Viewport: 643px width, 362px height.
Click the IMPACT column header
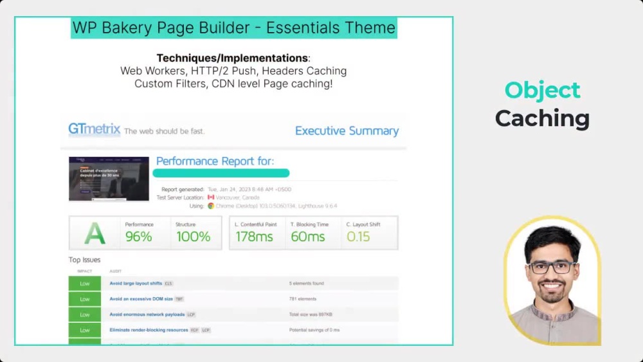pyautogui.click(x=84, y=271)
